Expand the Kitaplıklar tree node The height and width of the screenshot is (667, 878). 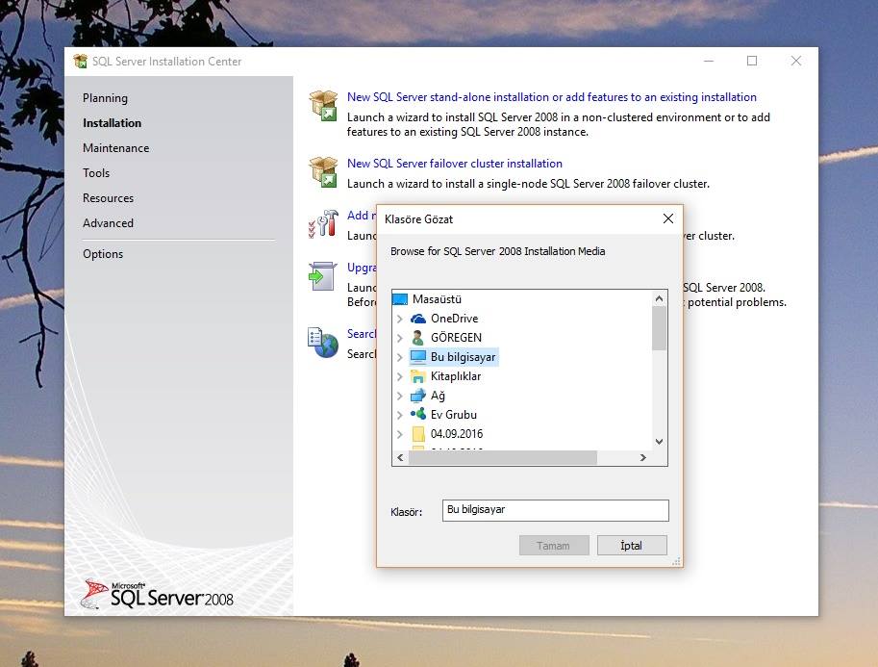pos(400,376)
